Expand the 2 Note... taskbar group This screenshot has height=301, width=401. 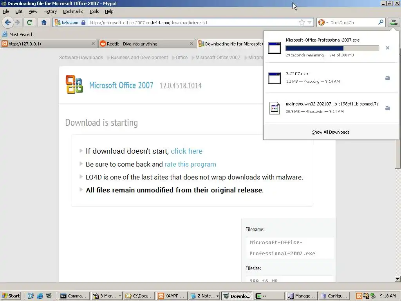204,296
